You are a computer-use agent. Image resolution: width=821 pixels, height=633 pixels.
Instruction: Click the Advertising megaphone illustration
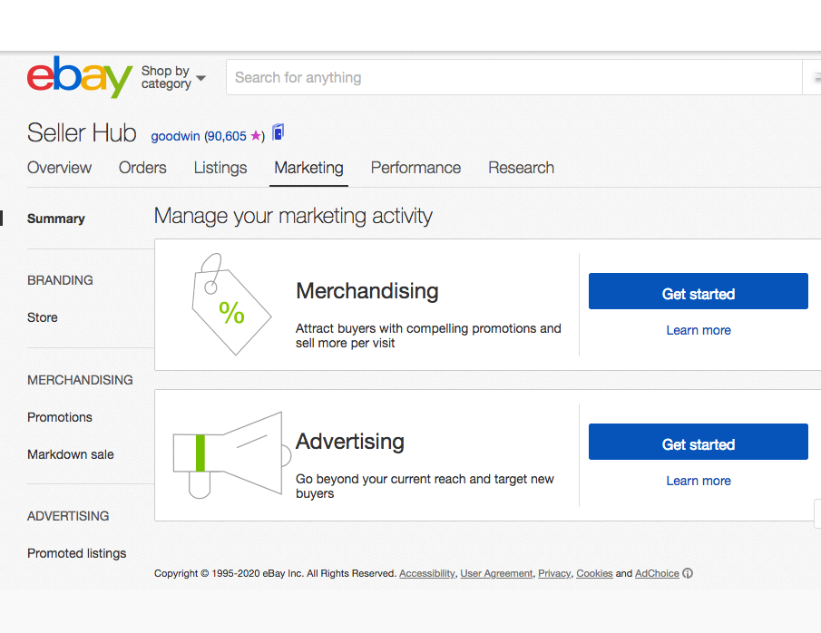(x=231, y=455)
